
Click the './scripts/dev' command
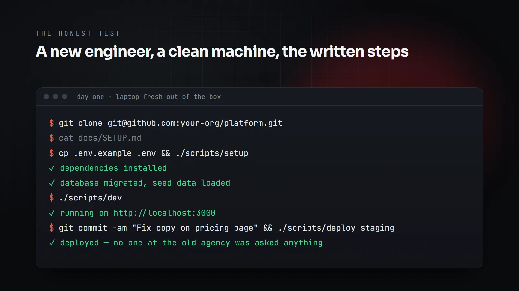[x=90, y=198]
